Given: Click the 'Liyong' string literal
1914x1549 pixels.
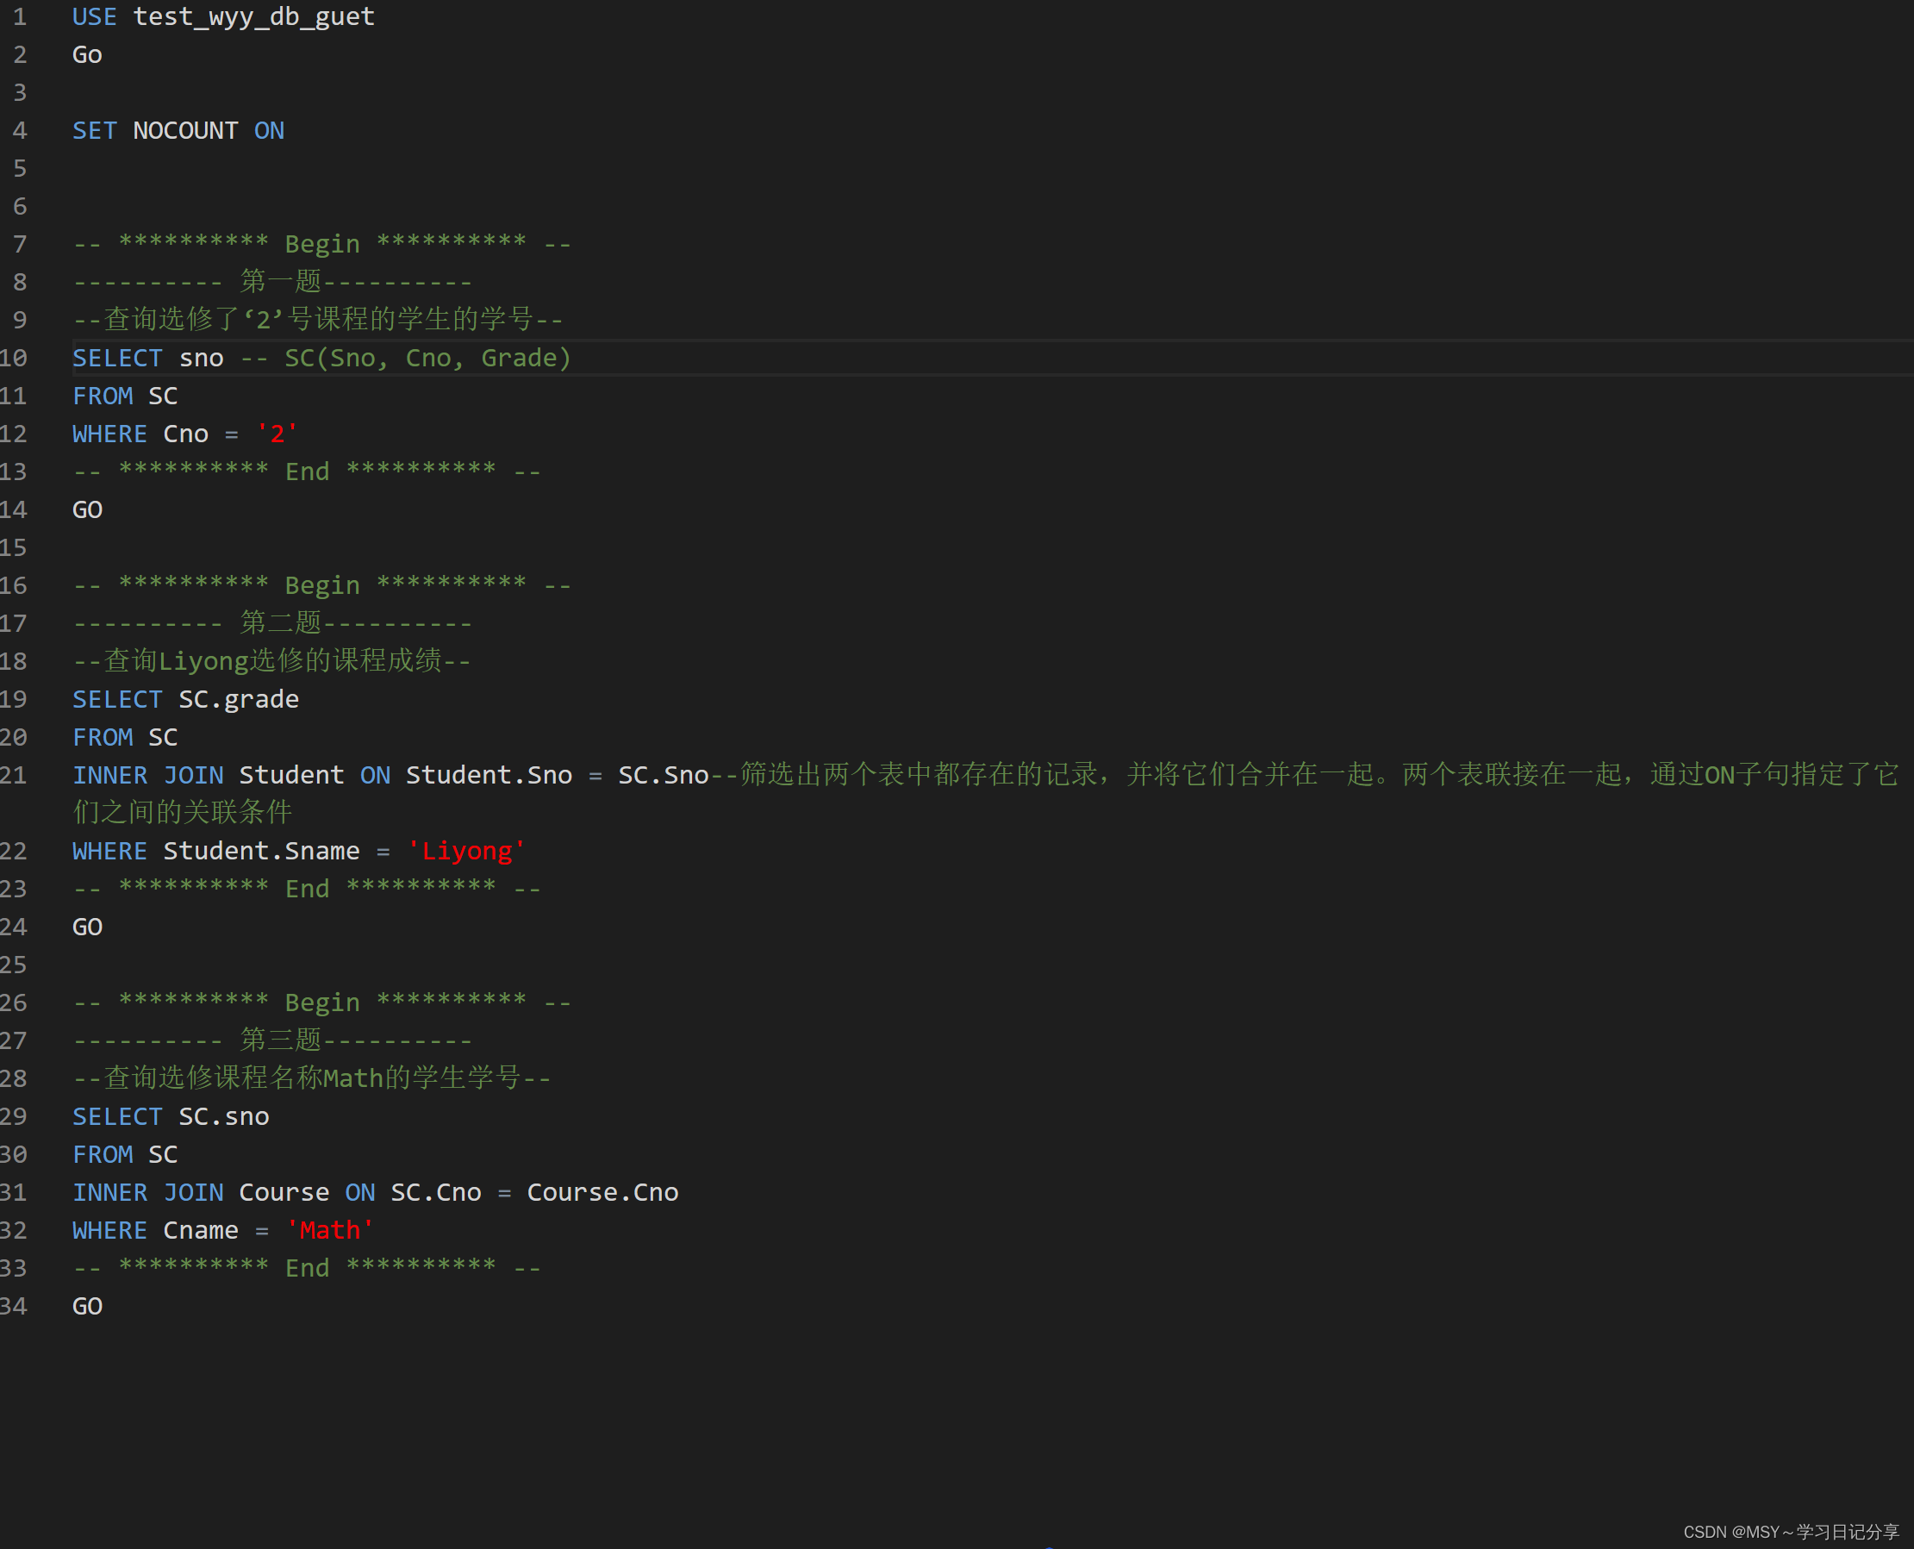Looking at the screenshot, I should (x=466, y=852).
